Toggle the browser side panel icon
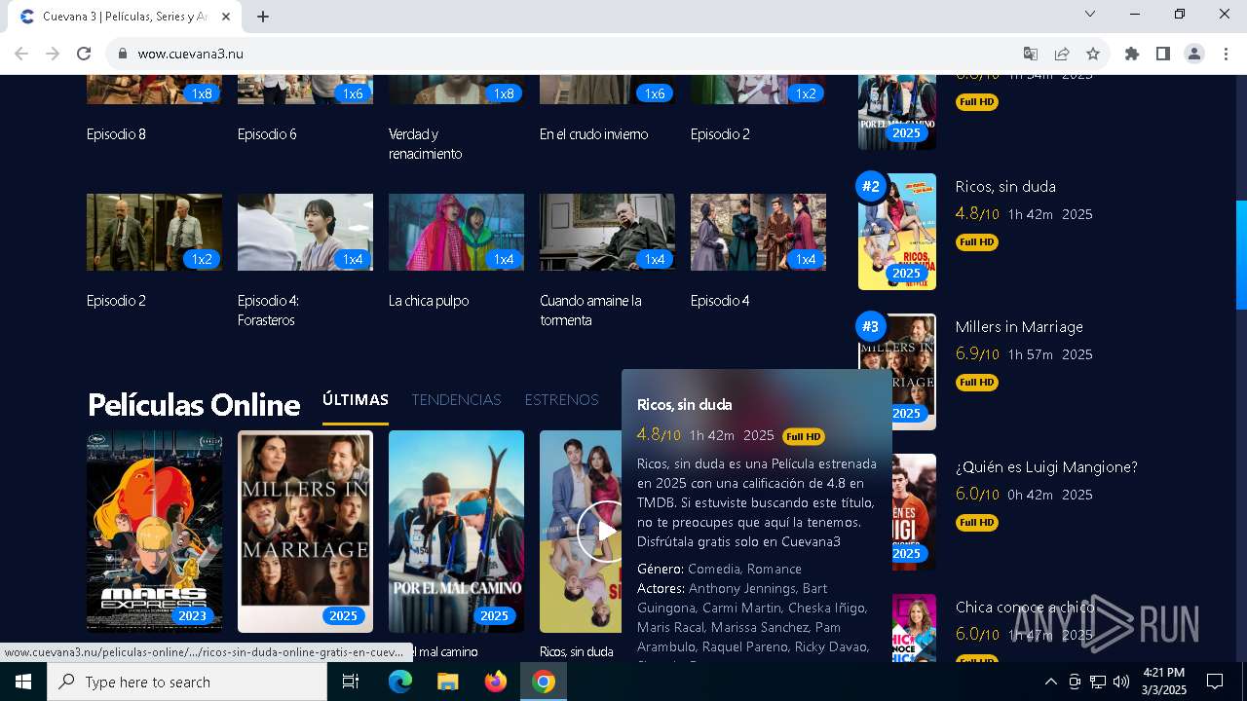The width and height of the screenshot is (1247, 701). click(x=1163, y=54)
